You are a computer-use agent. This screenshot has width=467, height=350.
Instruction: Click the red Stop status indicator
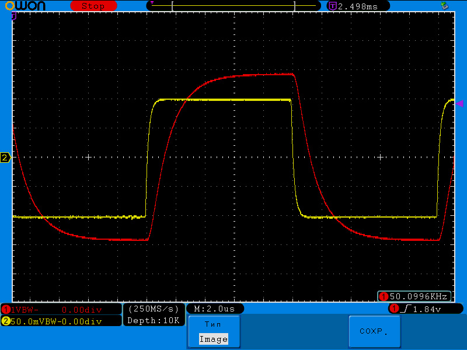coord(93,6)
